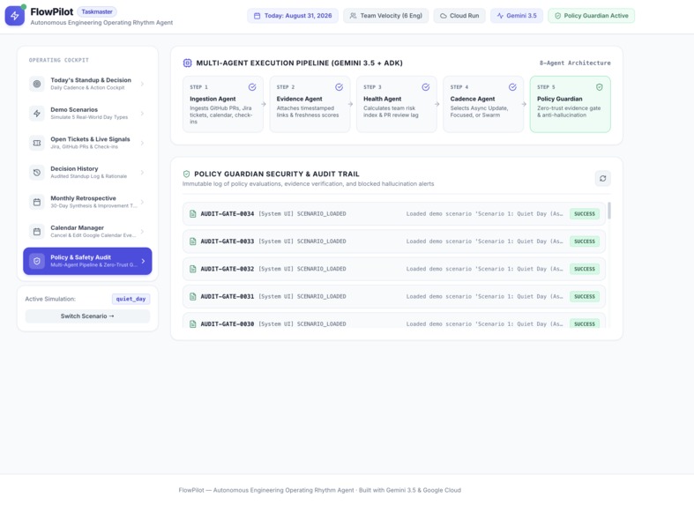Click the Policy & Safety Audit shield icon

point(37,261)
